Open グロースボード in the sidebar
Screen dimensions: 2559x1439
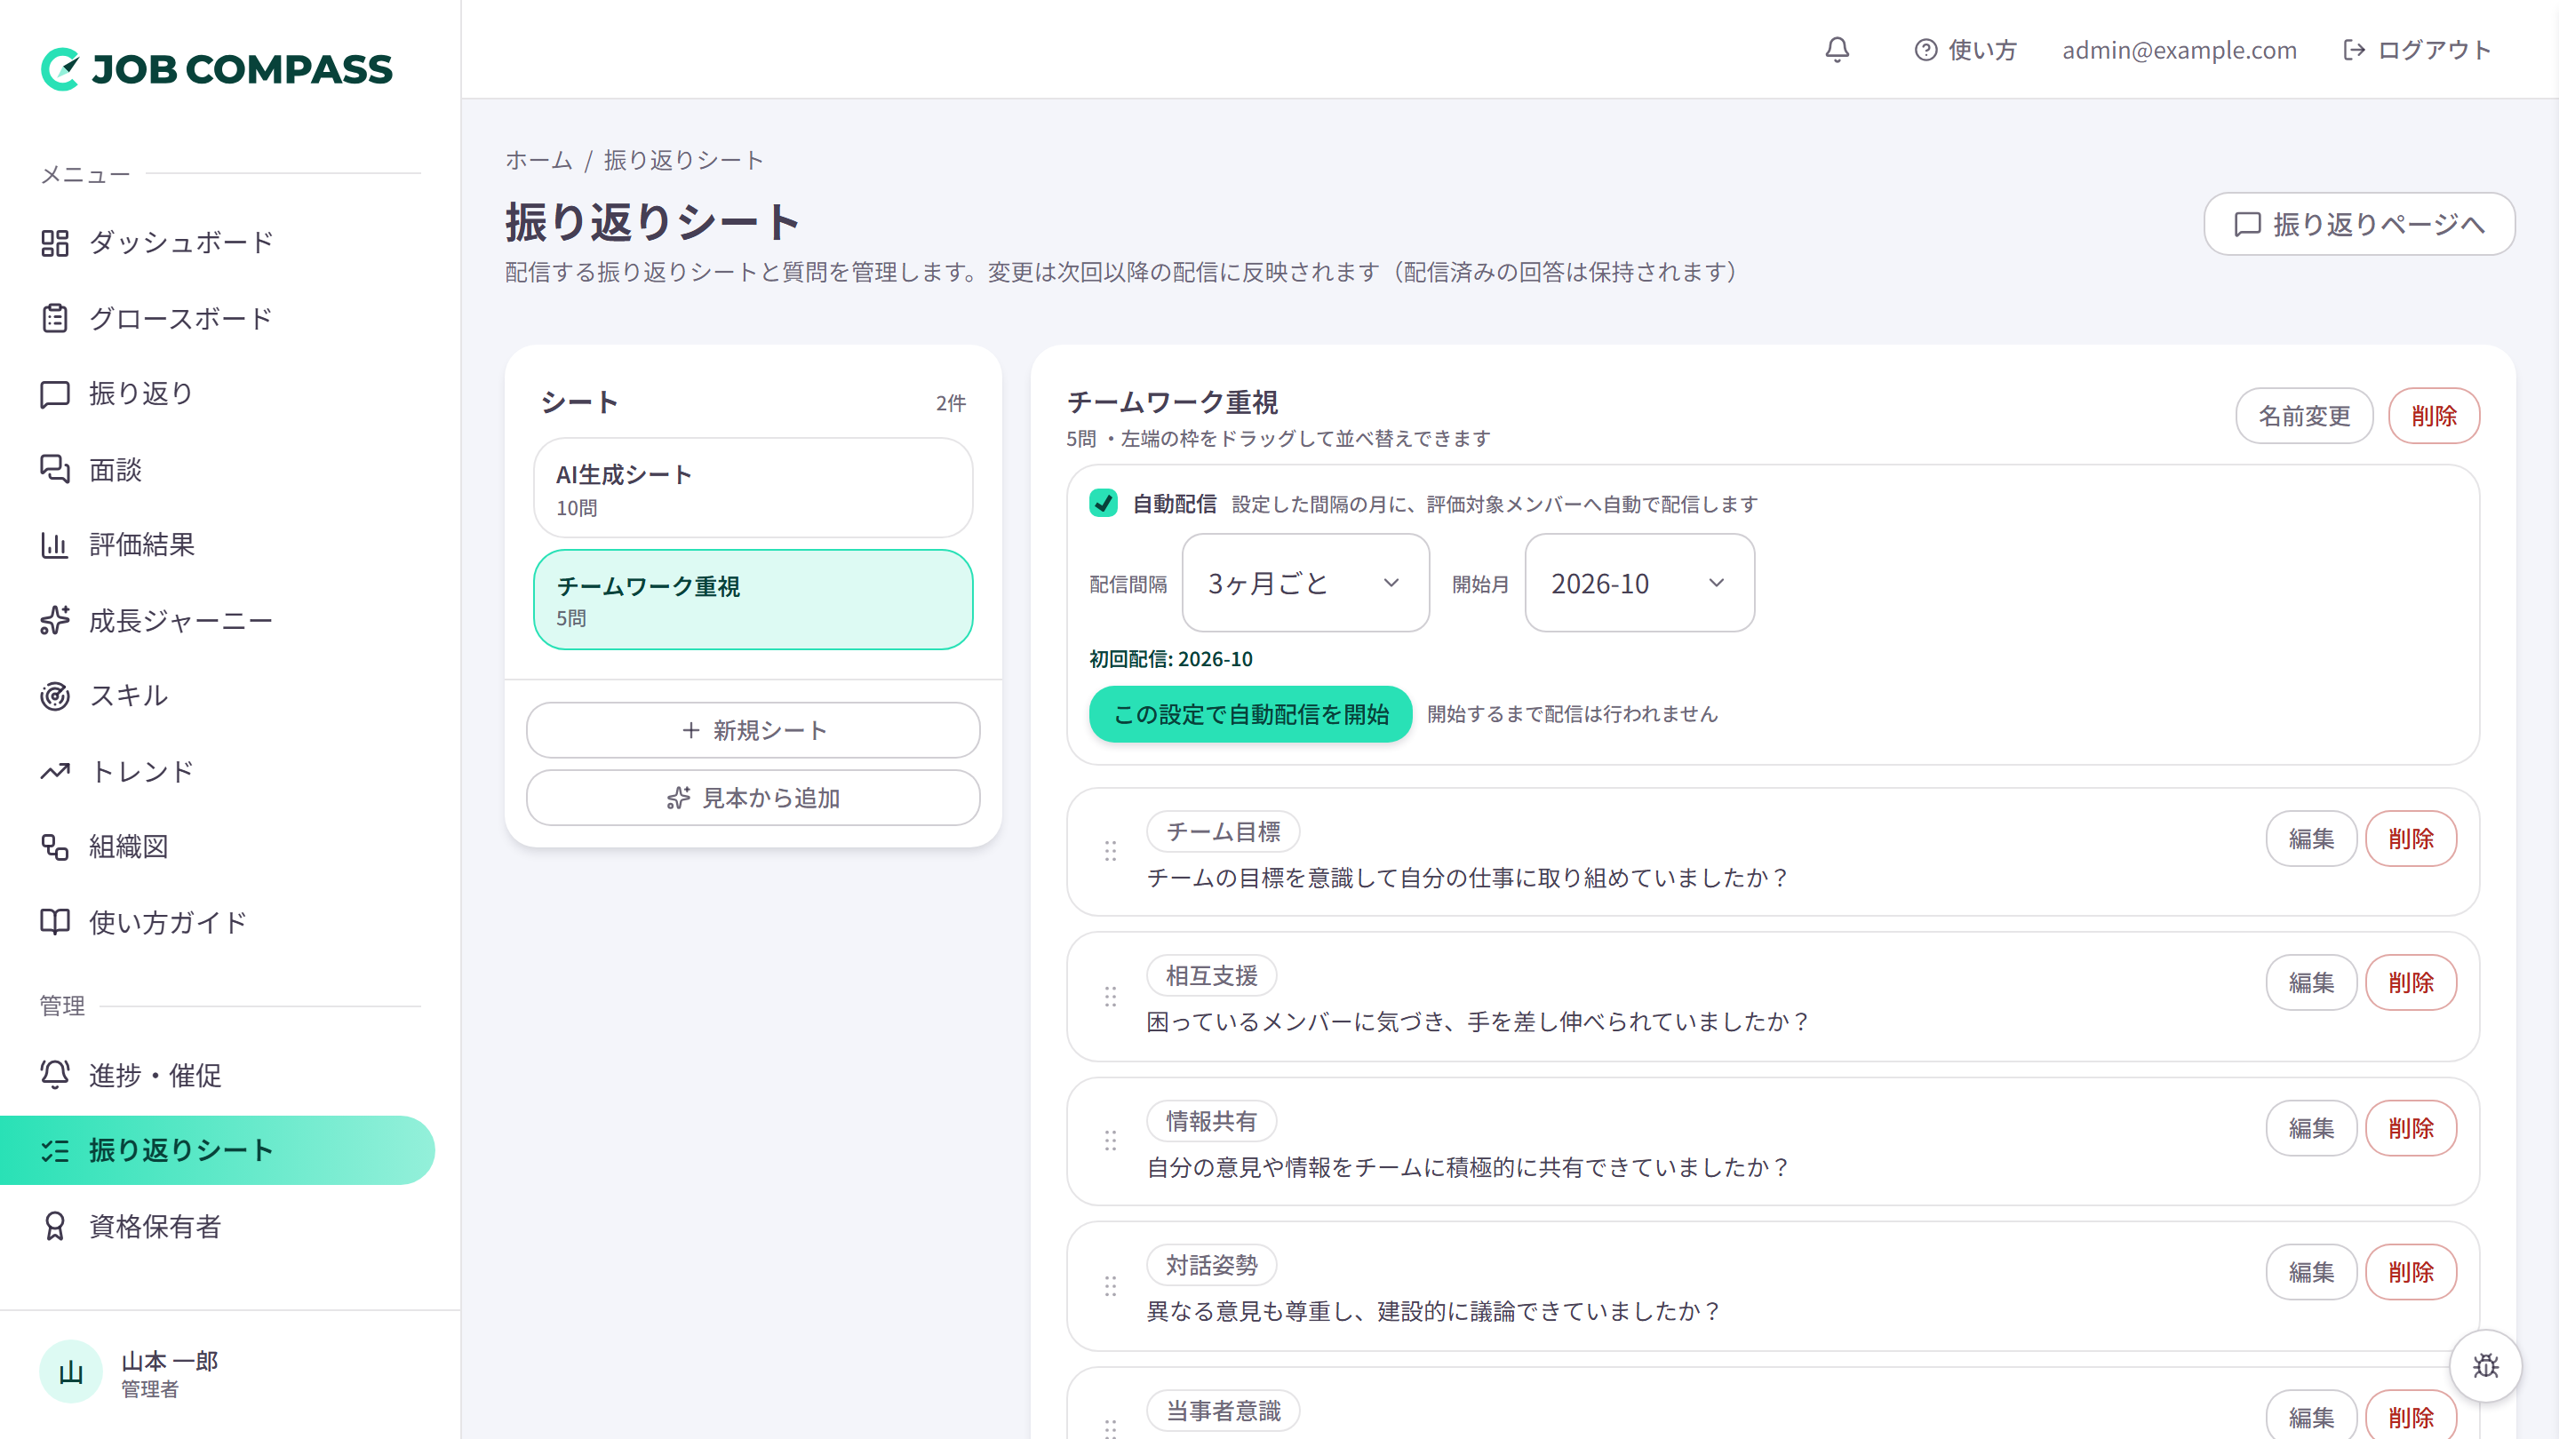click(x=218, y=318)
